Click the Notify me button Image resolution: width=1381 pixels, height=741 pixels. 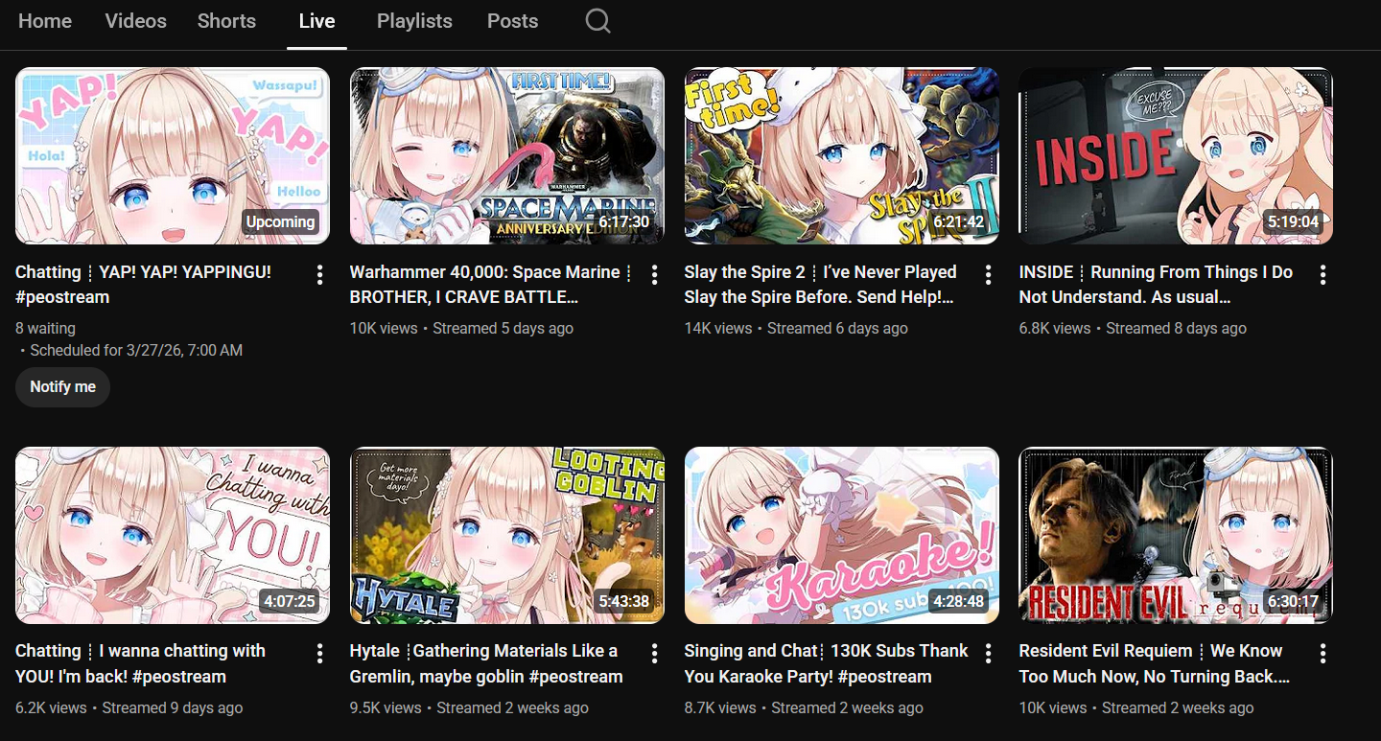pyautogui.click(x=63, y=387)
